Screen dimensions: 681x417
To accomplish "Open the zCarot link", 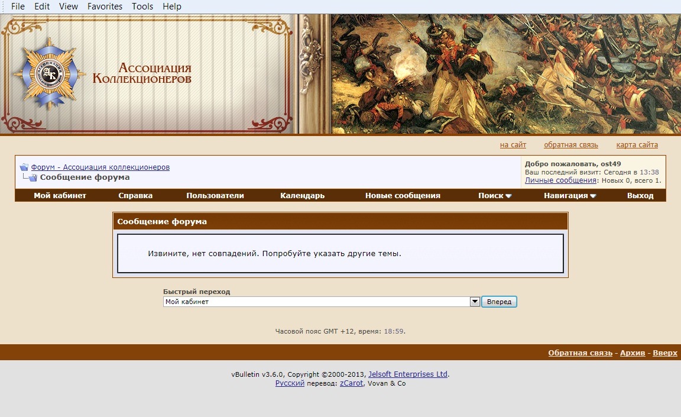I will point(351,383).
